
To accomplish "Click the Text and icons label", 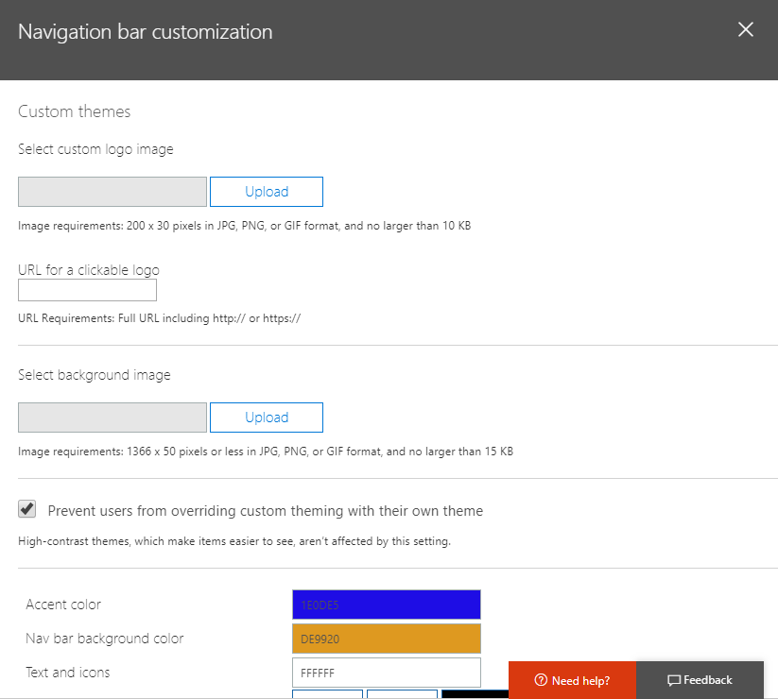I will pos(68,673).
